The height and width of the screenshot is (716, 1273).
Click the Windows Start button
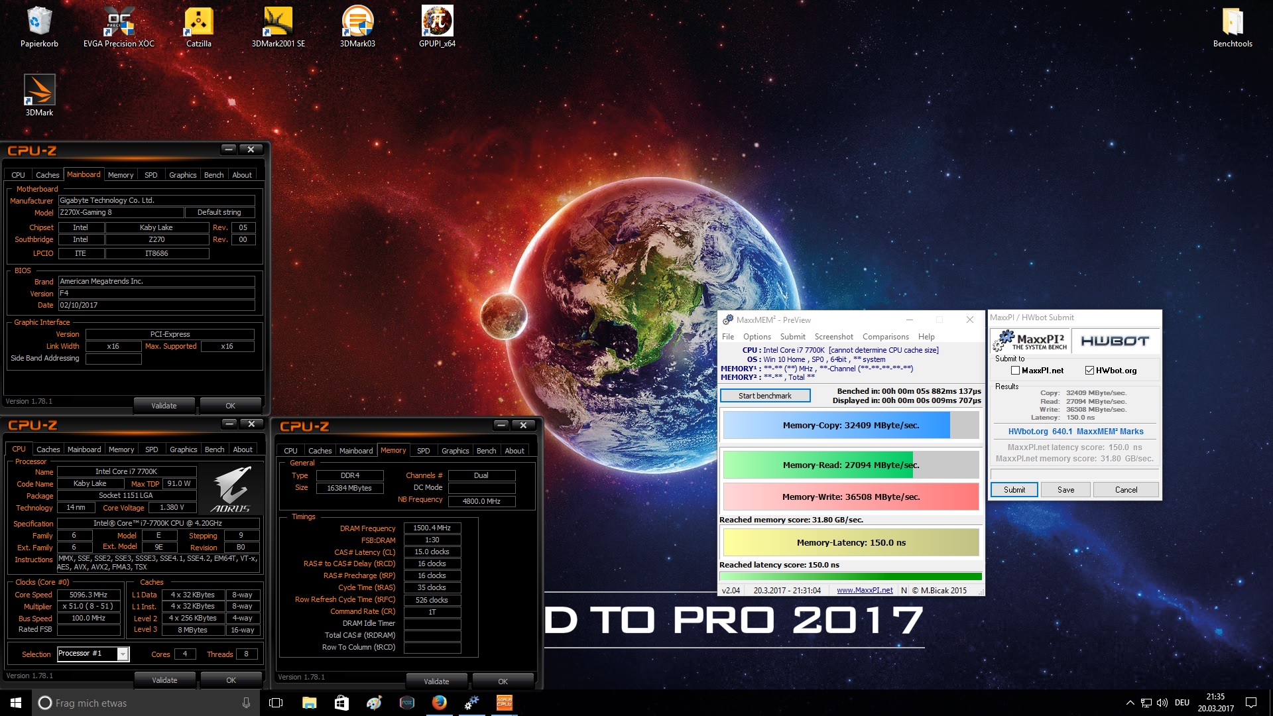(16, 703)
